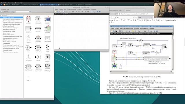Open the Справка menu in Xcos editor

(93, 9)
